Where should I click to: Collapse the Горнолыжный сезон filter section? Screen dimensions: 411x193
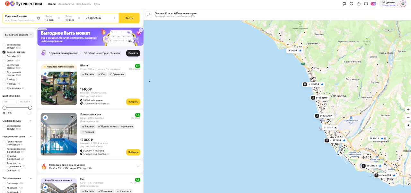pos(31,137)
